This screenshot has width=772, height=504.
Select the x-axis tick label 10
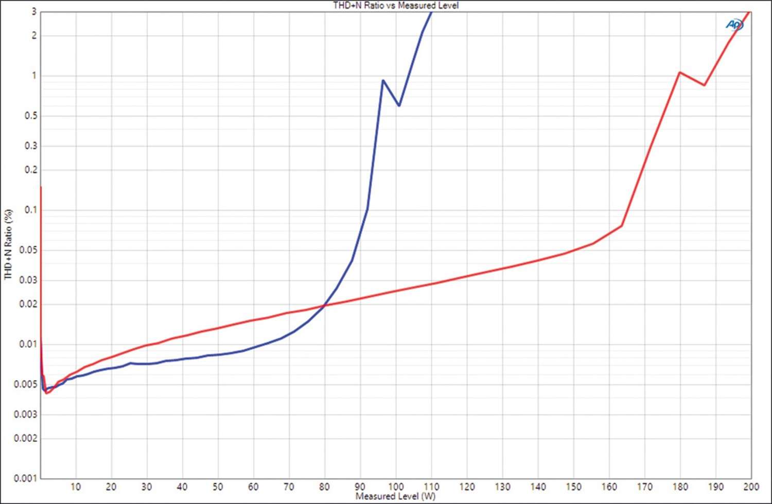[x=76, y=487]
